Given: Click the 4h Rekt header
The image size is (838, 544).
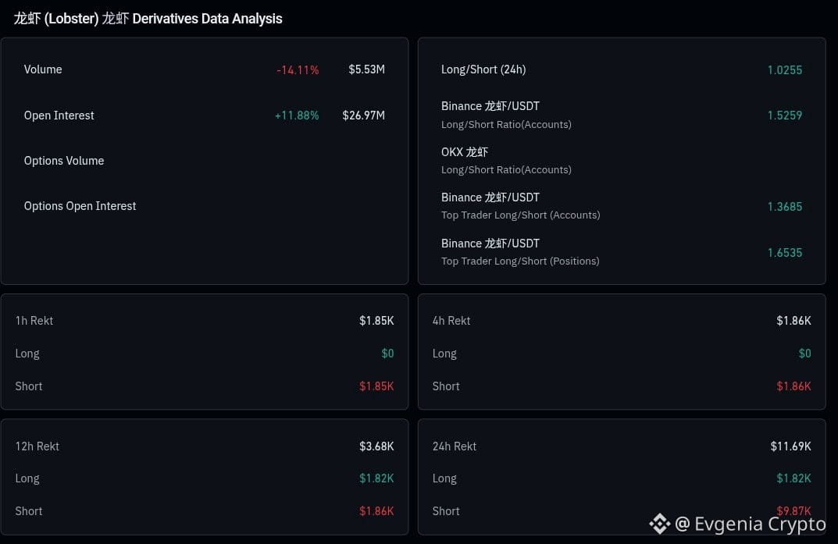Looking at the screenshot, I should point(451,320).
